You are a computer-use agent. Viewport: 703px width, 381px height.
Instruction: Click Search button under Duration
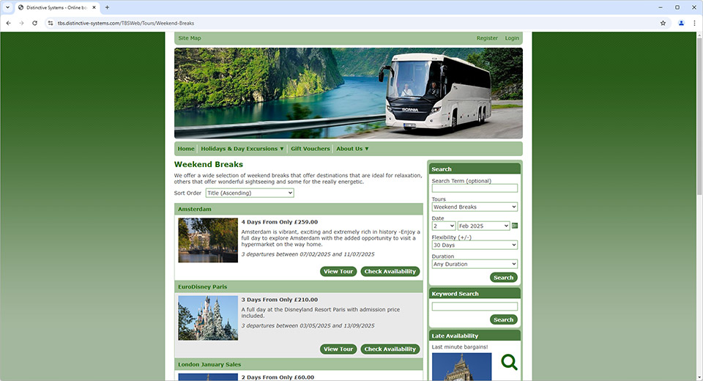click(504, 278)
